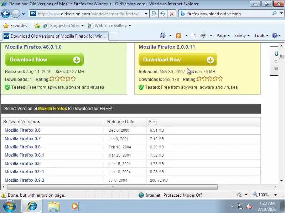Viewport: 285px width, 213px height.
Task: Click the vertical scrollbar down arrow
Action: pyautogui.click(x=281, y=181)
